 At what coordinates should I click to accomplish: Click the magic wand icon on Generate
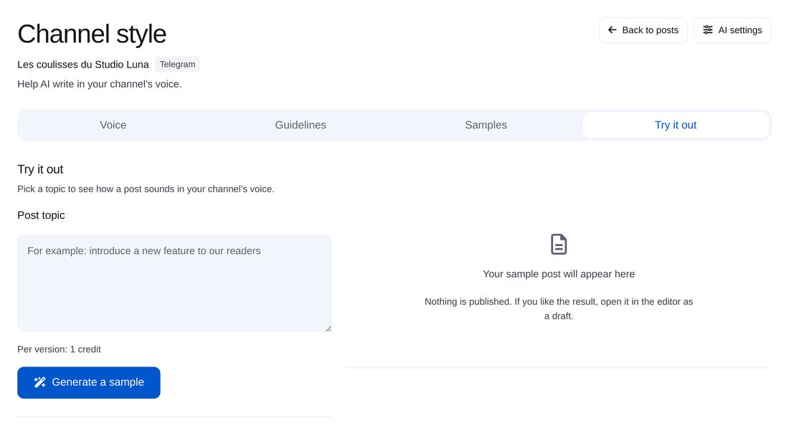pyautogui.click(x=39, y=382)
